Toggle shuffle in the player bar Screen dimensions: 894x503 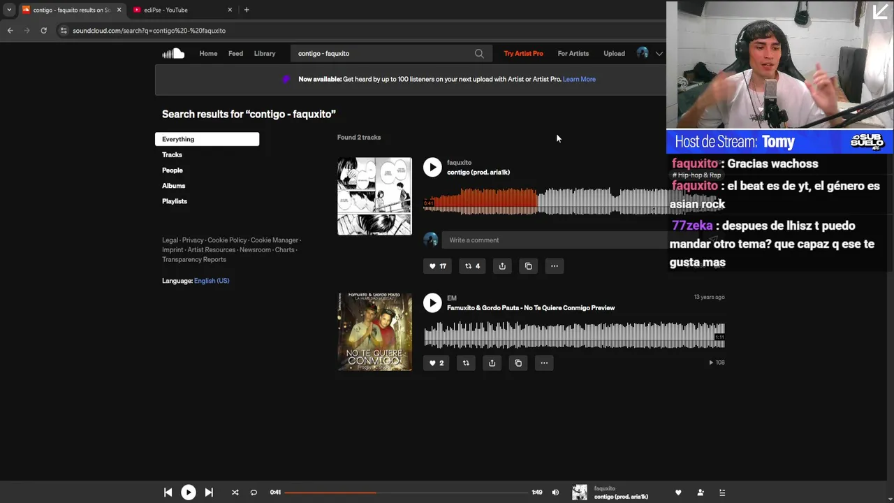(x=235, y=493)
